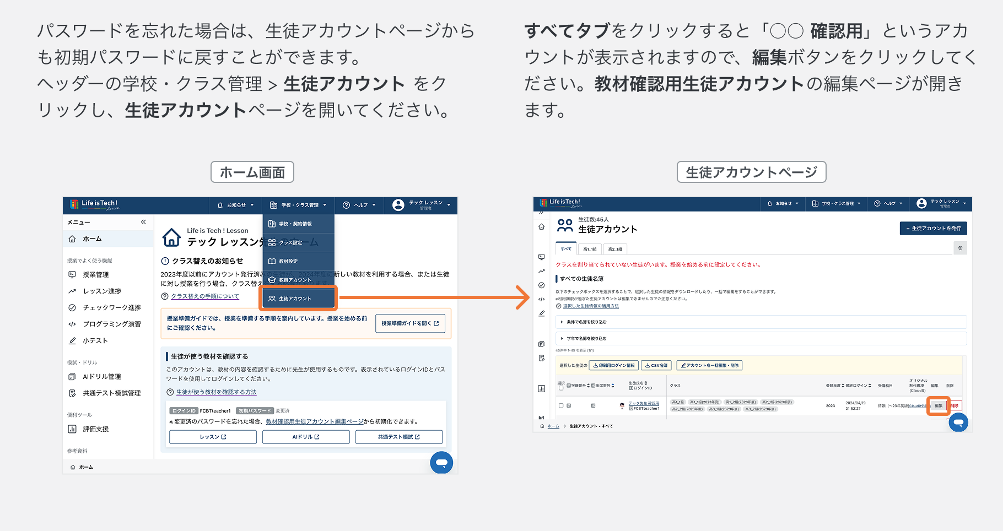The height and width of the screenshot is (531, 1003).
Task: Open 生徒が使う教材を確認する方法 link
Action: [x=217, y=392]
